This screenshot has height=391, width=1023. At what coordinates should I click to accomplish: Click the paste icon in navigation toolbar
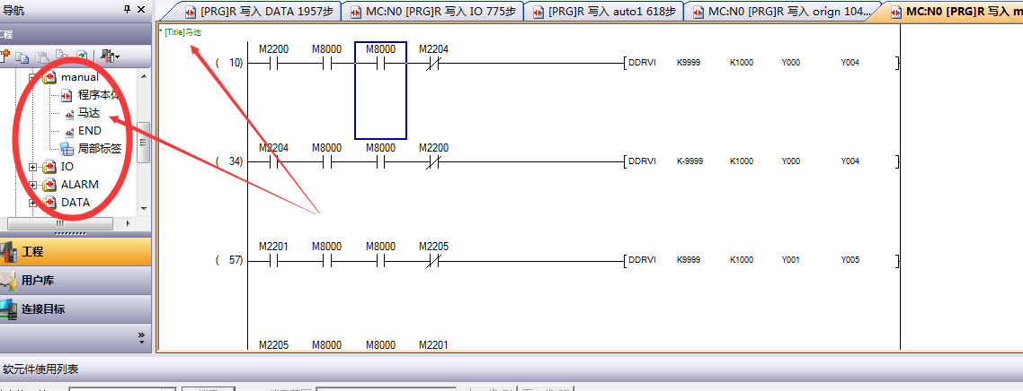43,56
